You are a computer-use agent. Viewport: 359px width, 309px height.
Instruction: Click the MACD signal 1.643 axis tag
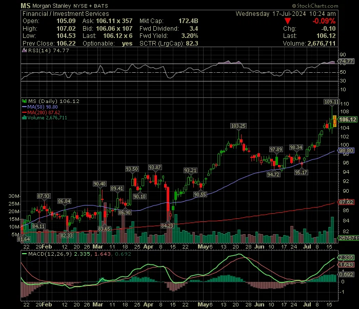(x=346, y=264)
